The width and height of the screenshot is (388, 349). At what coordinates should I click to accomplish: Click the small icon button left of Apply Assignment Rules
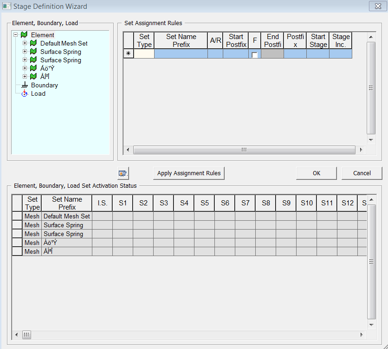pos(123,173)
